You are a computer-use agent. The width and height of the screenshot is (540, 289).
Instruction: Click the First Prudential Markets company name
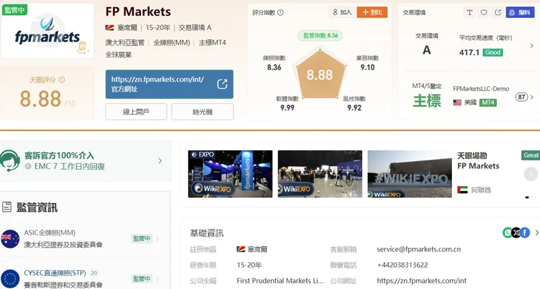point(280,281)
